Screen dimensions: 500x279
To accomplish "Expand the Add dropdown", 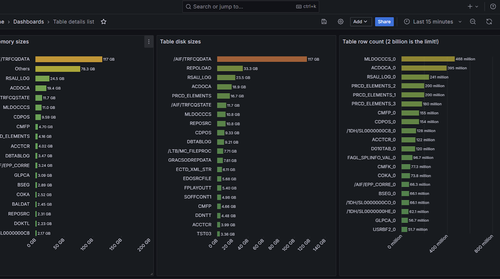I will pos(361,22).
